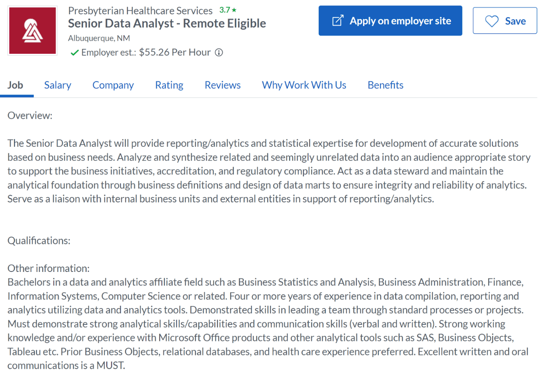This screenshot has height=375, width=542.
Task: Click the Apply on employer site button
Action: coord(390,20)
